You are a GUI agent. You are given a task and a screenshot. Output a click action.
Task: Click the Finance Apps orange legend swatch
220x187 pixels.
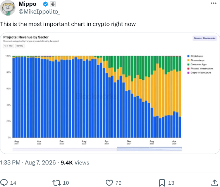pyautogui.click(x=188, y=60)
